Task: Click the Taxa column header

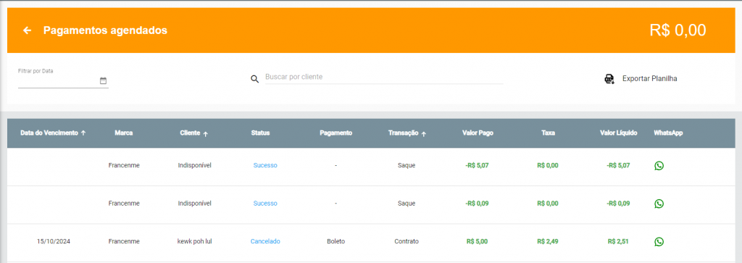Action: click(548, 133)
